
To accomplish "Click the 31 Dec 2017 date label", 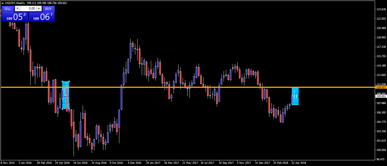I will coord(263,163).
